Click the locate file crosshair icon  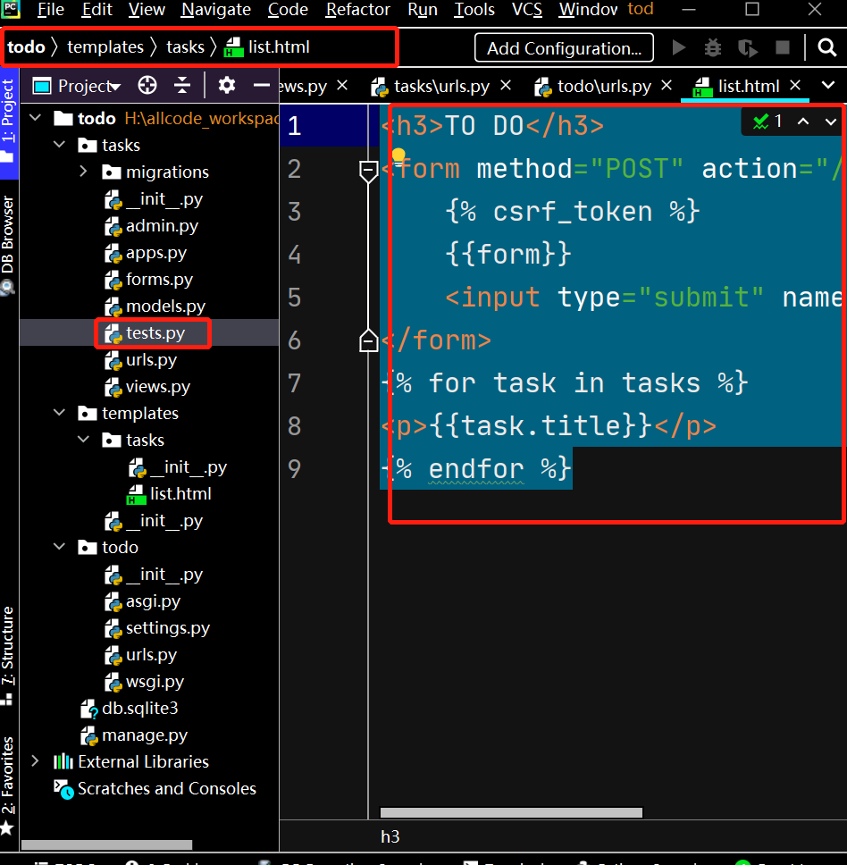tap(147, 86)
